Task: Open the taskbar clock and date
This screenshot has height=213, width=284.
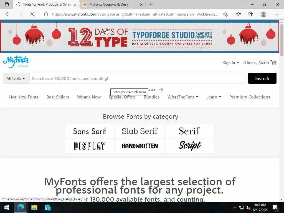Action: pos(260,207)
